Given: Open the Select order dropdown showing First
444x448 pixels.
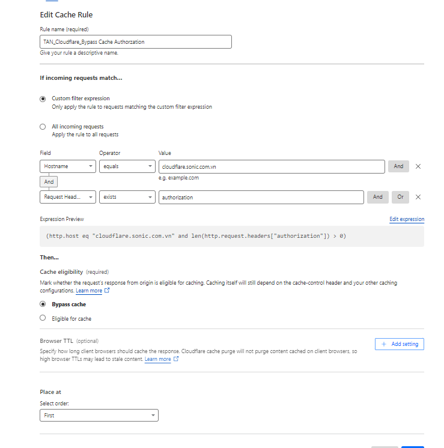Looking at the screenshot, I should (x=99, y=415).
